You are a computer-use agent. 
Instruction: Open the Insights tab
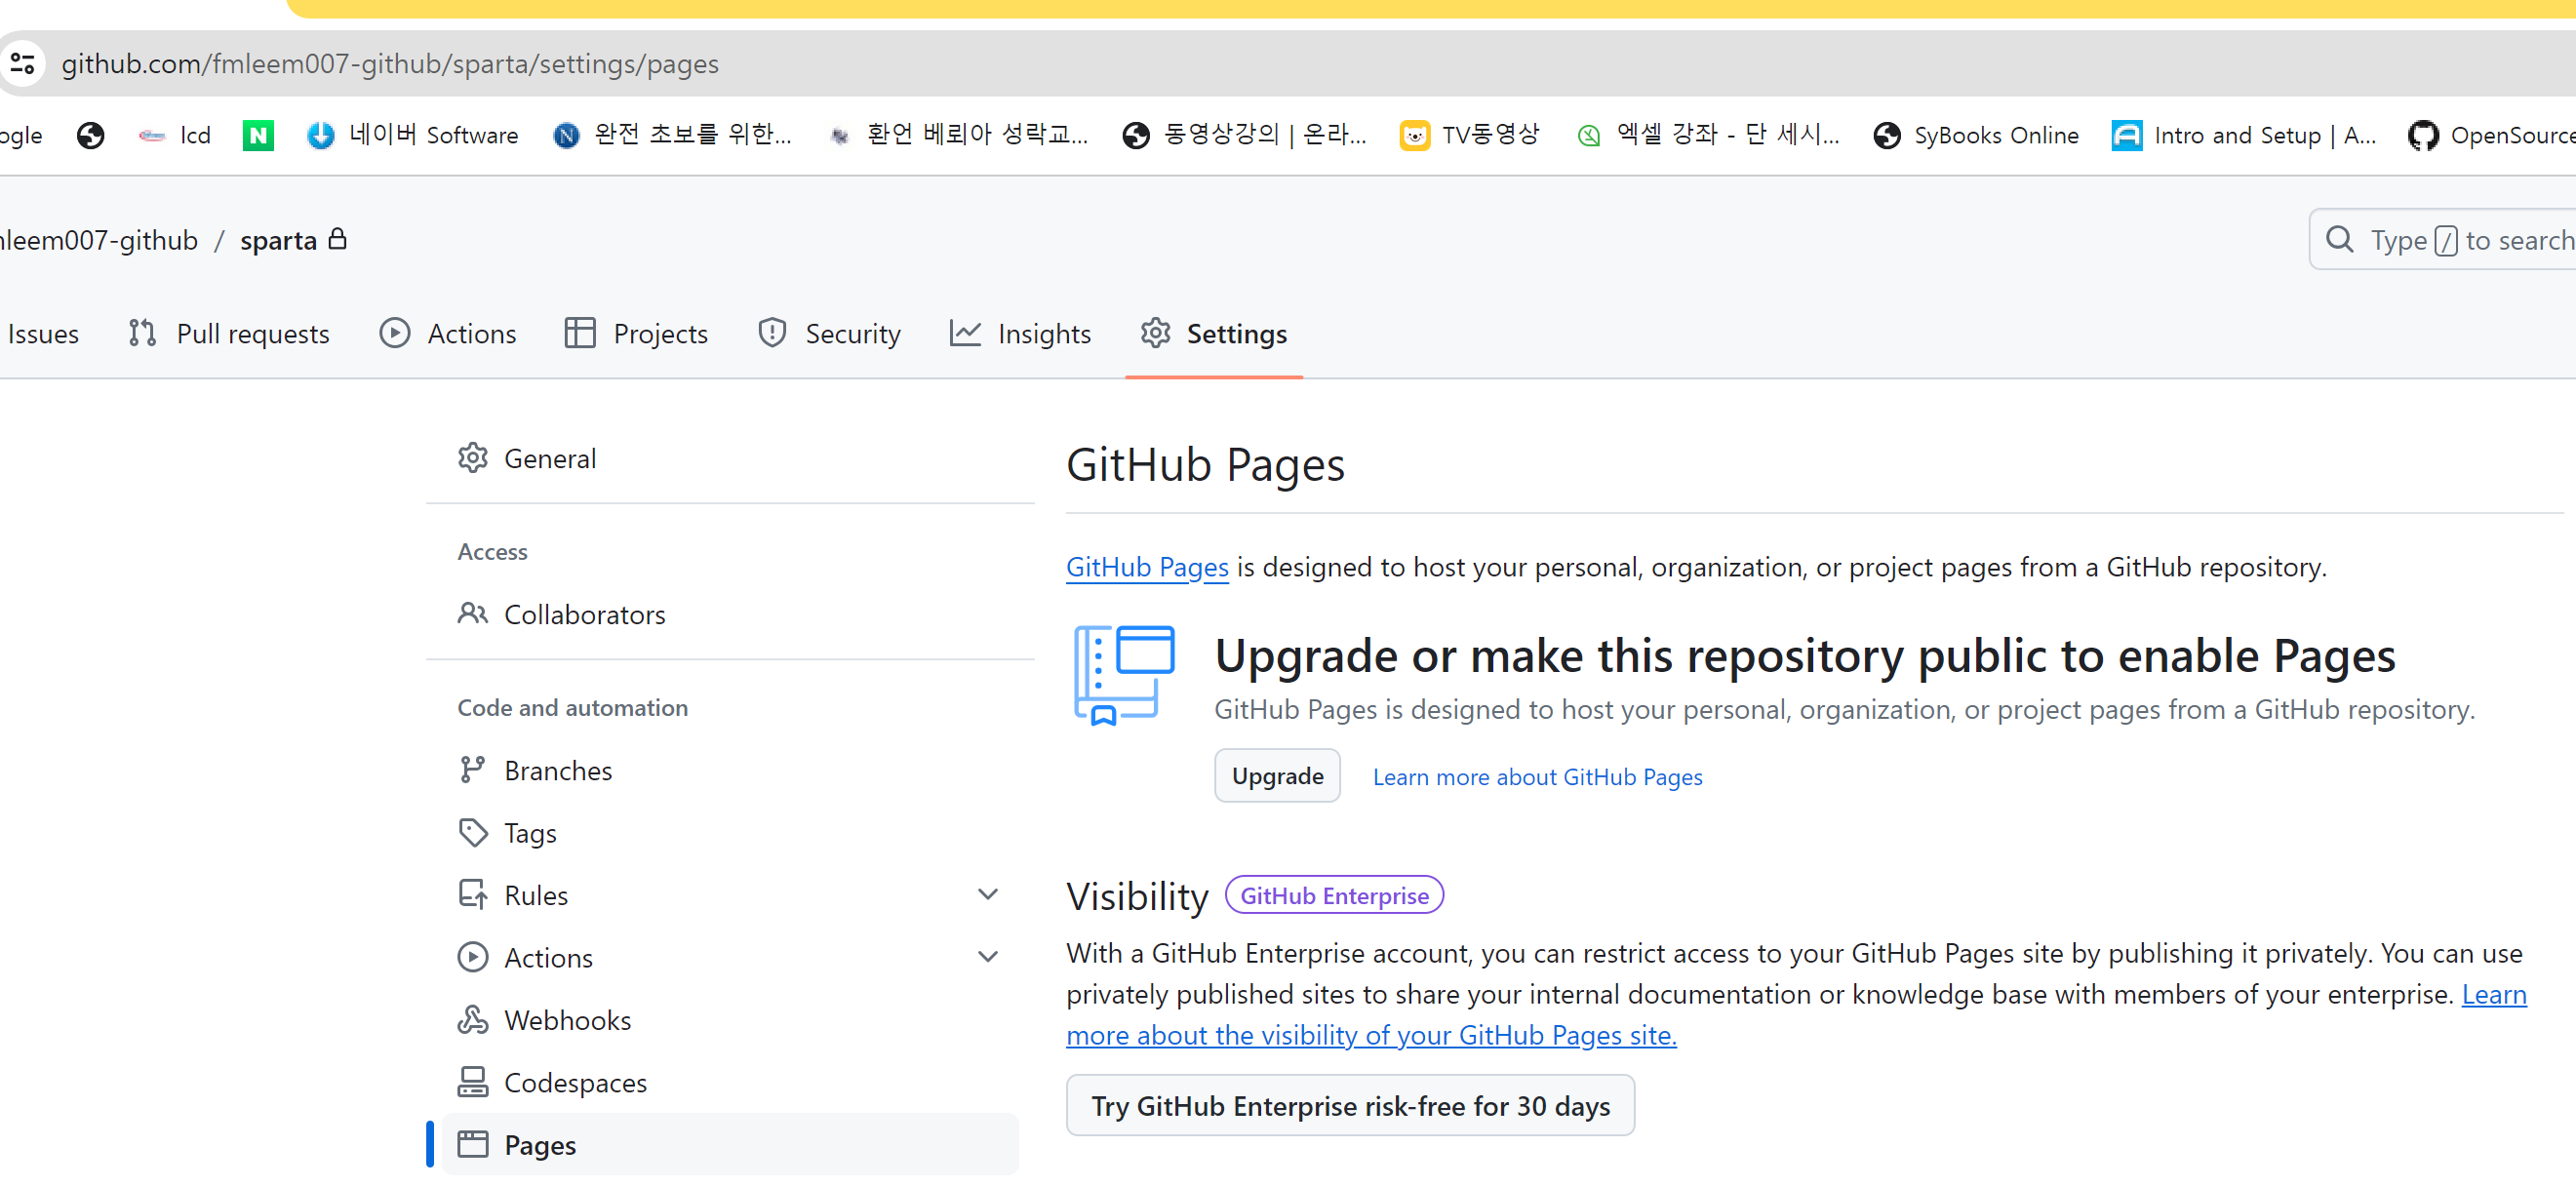click(x=1020, y=334)
